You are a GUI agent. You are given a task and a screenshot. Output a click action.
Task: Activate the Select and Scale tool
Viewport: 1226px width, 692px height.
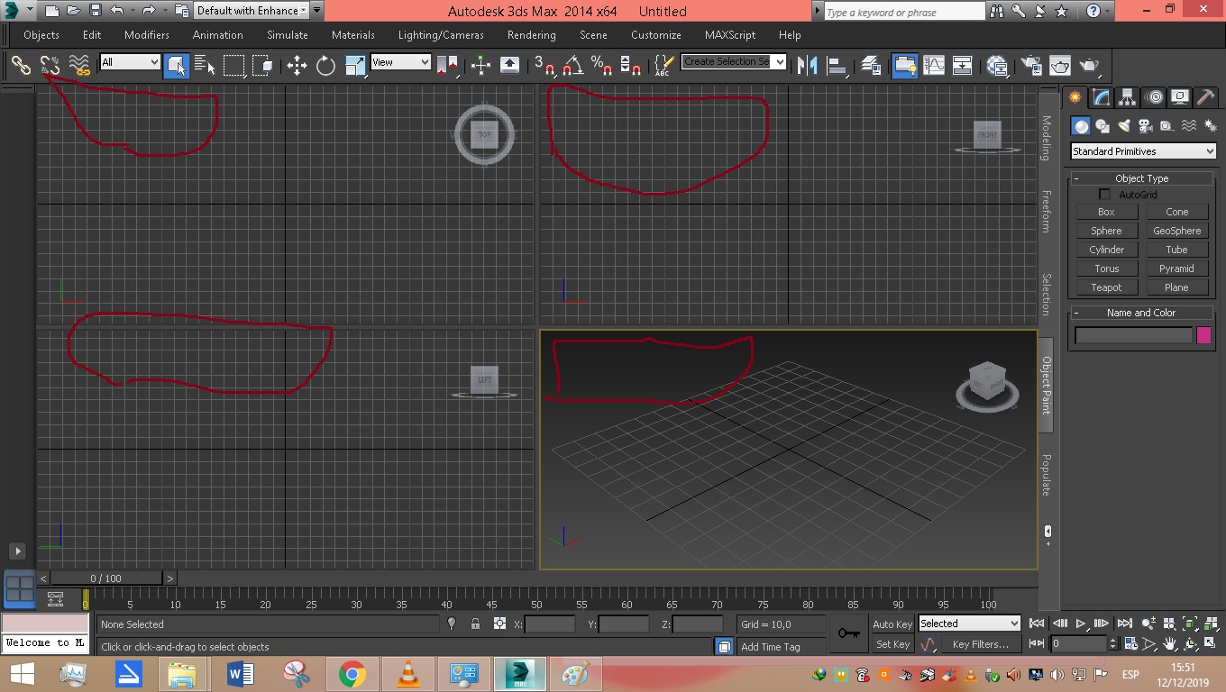coord(354,65)
